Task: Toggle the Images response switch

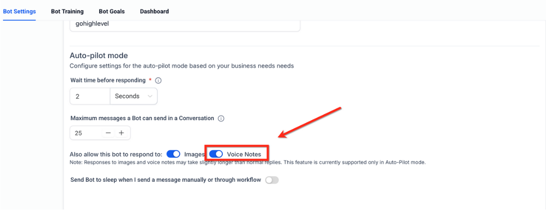Action: click(173, 154)
